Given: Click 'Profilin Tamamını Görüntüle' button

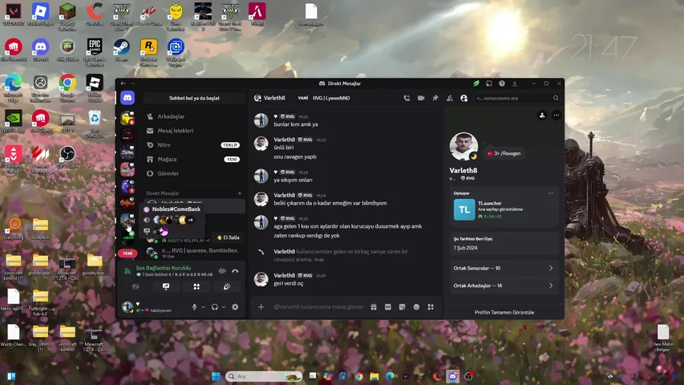Looking at the screenshot, I should [x=504, y=312].
